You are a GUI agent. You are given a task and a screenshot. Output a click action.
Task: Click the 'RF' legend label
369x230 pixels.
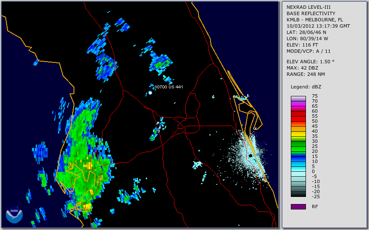(x=315, y=207)
